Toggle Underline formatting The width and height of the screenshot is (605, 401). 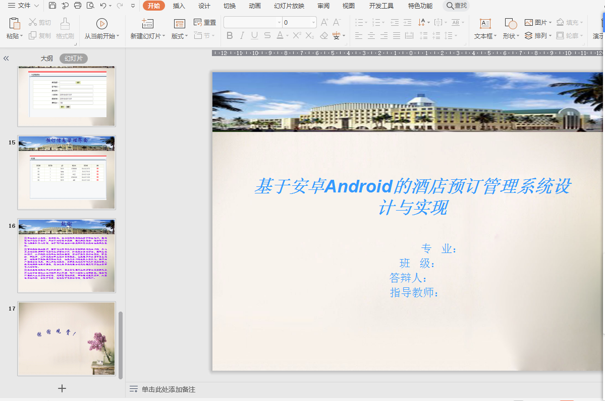click(x=254, y=35)
